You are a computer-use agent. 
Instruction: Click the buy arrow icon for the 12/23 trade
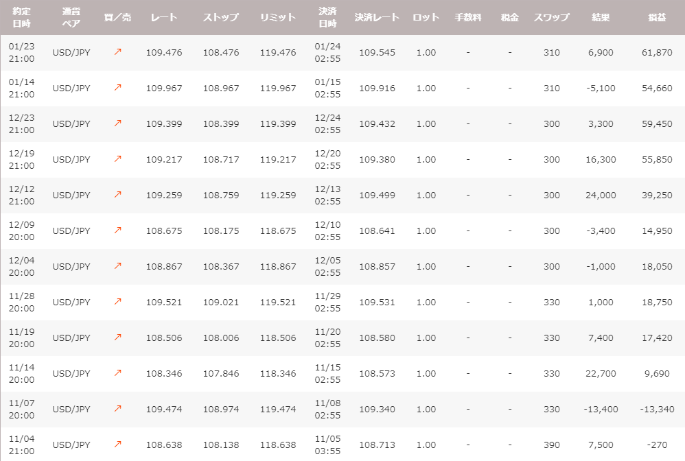(x=117, y=123)
